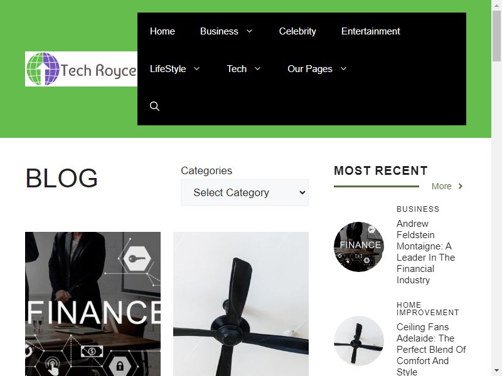This screenshot has height=376, width=502.
Task: Open the Celebrity menu item
Action: pyautogui.click(x=297, y=31)
